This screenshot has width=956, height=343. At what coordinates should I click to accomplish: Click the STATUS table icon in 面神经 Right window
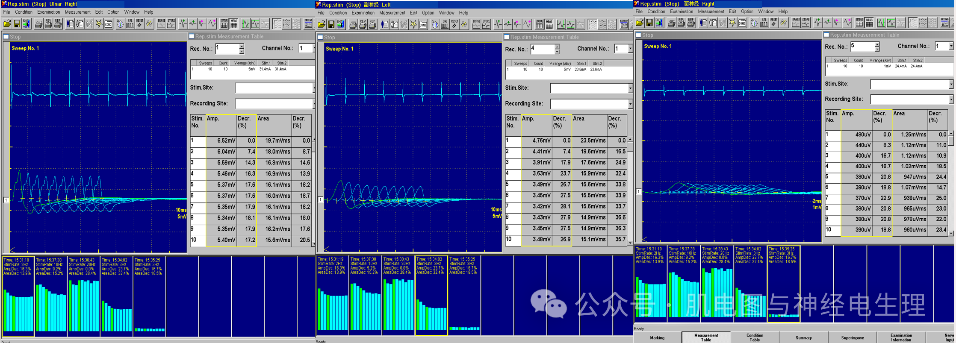point(859,23)
